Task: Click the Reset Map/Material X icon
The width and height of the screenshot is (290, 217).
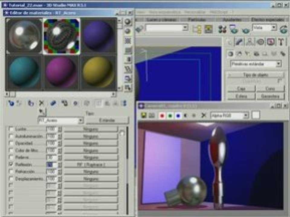Action: click(x=41, y=103)
